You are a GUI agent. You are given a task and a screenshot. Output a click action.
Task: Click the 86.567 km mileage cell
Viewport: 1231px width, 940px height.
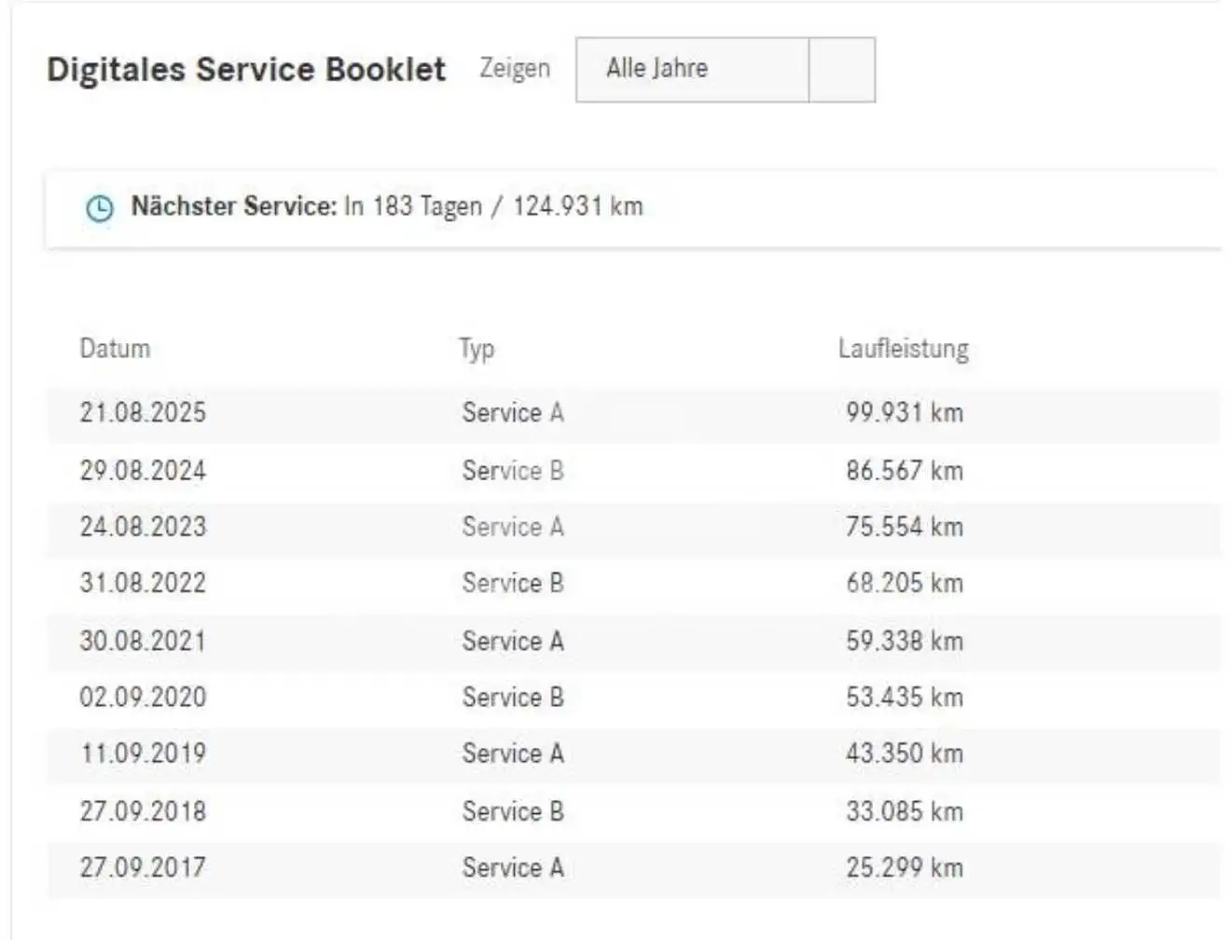coord(905,471)
